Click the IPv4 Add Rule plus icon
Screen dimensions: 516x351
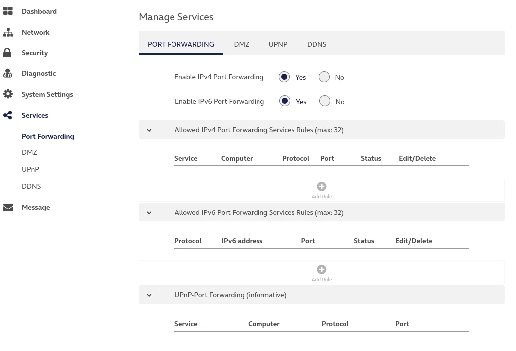point(322,187)
